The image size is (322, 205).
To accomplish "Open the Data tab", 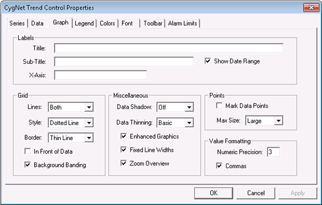I will [38, 23].
